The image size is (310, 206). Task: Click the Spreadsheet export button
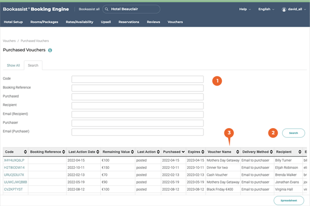[289, 200]
